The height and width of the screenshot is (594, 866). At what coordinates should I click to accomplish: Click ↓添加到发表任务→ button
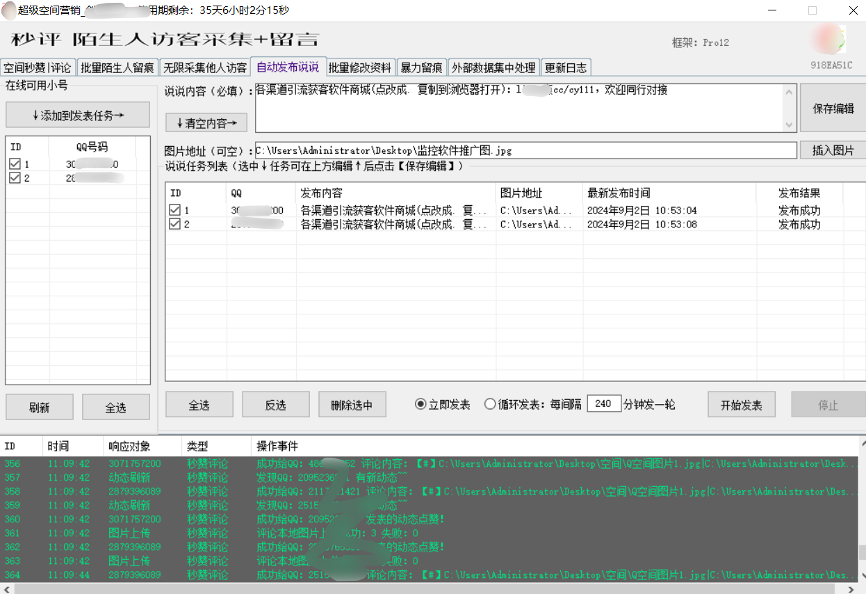[78, 115]
